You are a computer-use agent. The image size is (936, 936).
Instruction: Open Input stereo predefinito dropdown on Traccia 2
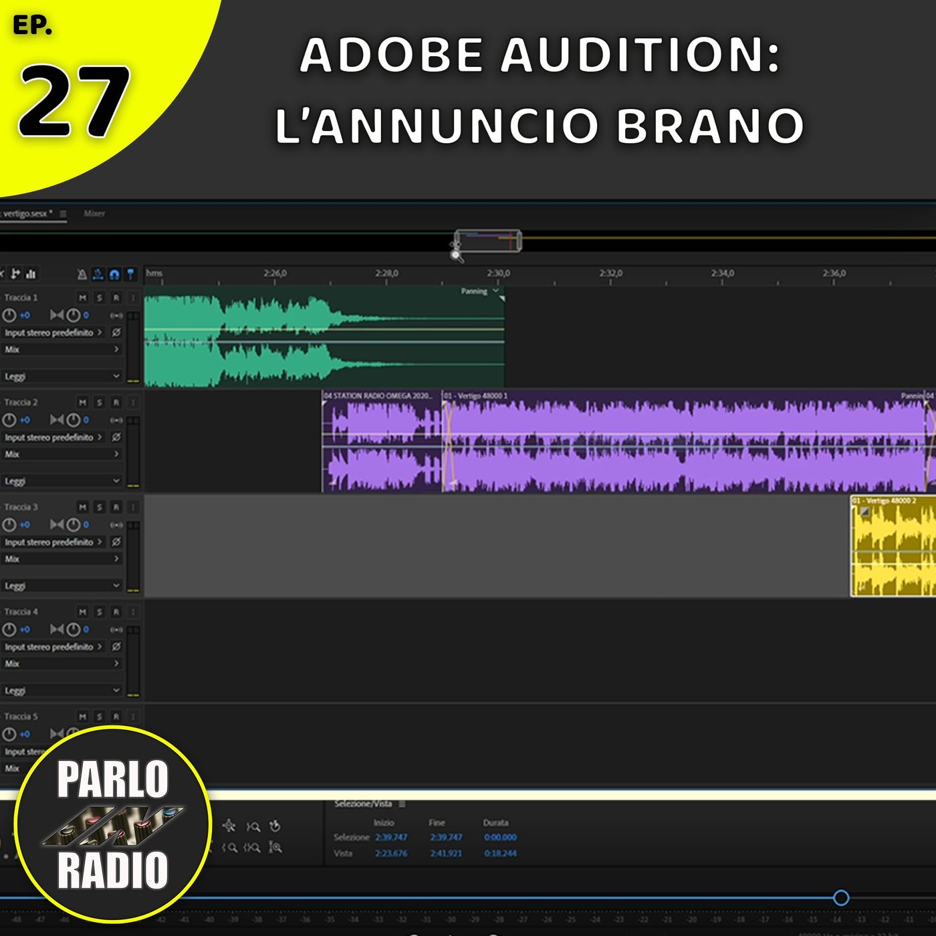click(x=53, y=437)
